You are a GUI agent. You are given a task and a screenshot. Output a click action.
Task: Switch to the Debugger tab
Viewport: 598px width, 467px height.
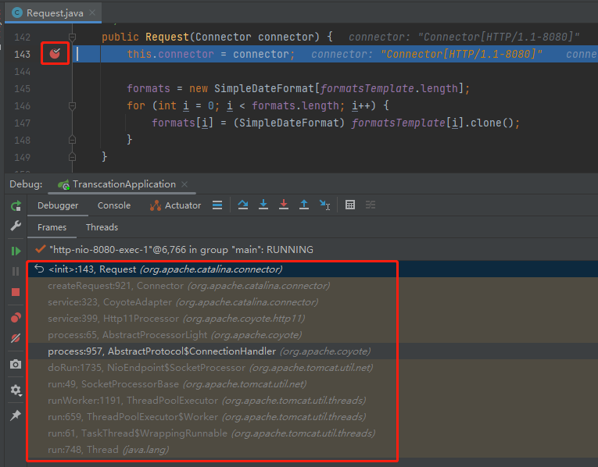tap(58, 205)
